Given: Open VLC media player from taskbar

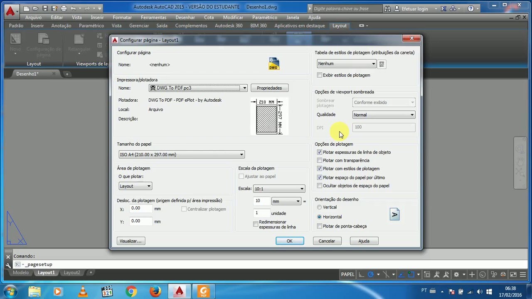Looking at the screenshot, I should [x=83, y=291].
